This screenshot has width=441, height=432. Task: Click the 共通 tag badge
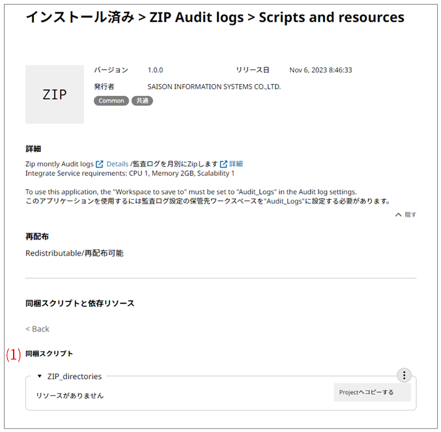click(x=142, y=101)
